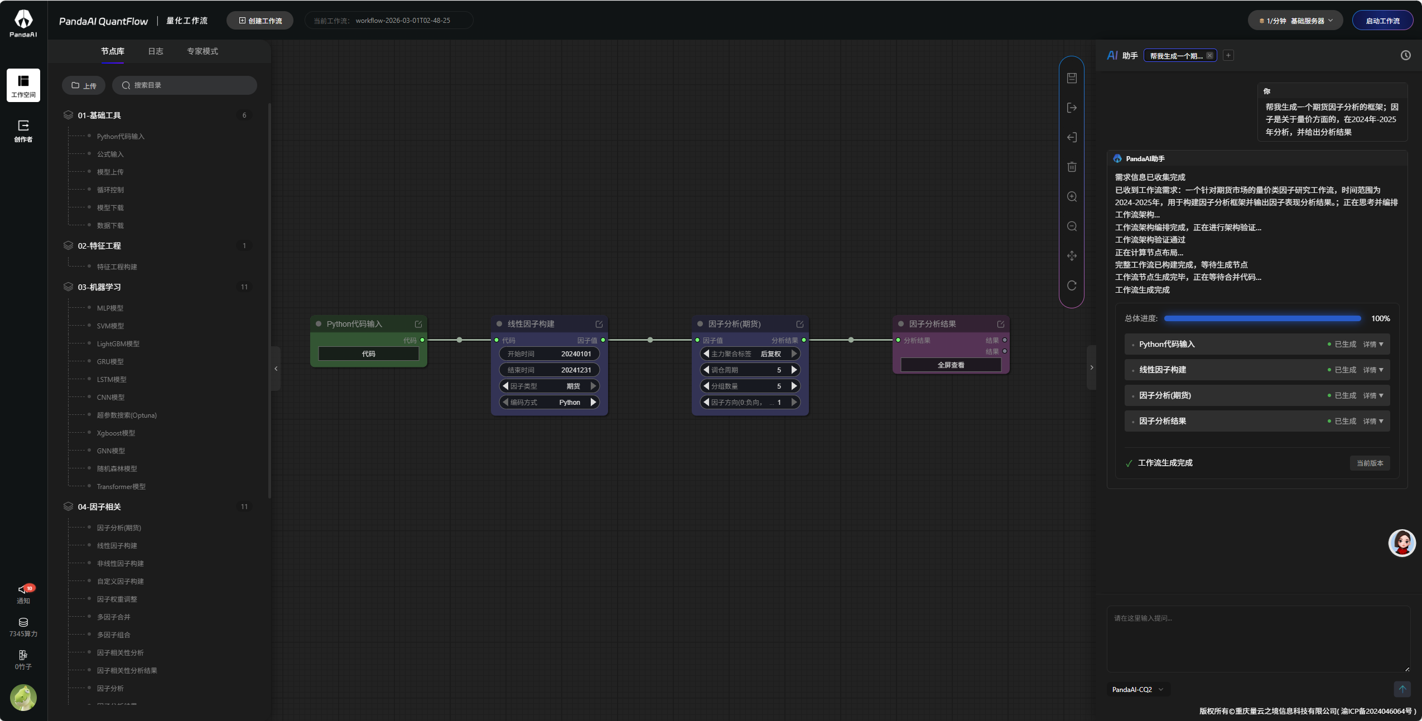Screen dimensions: 1422x721
Task: Toggle the title dot on the Python代码输入 node
Action: coord(319,324)
